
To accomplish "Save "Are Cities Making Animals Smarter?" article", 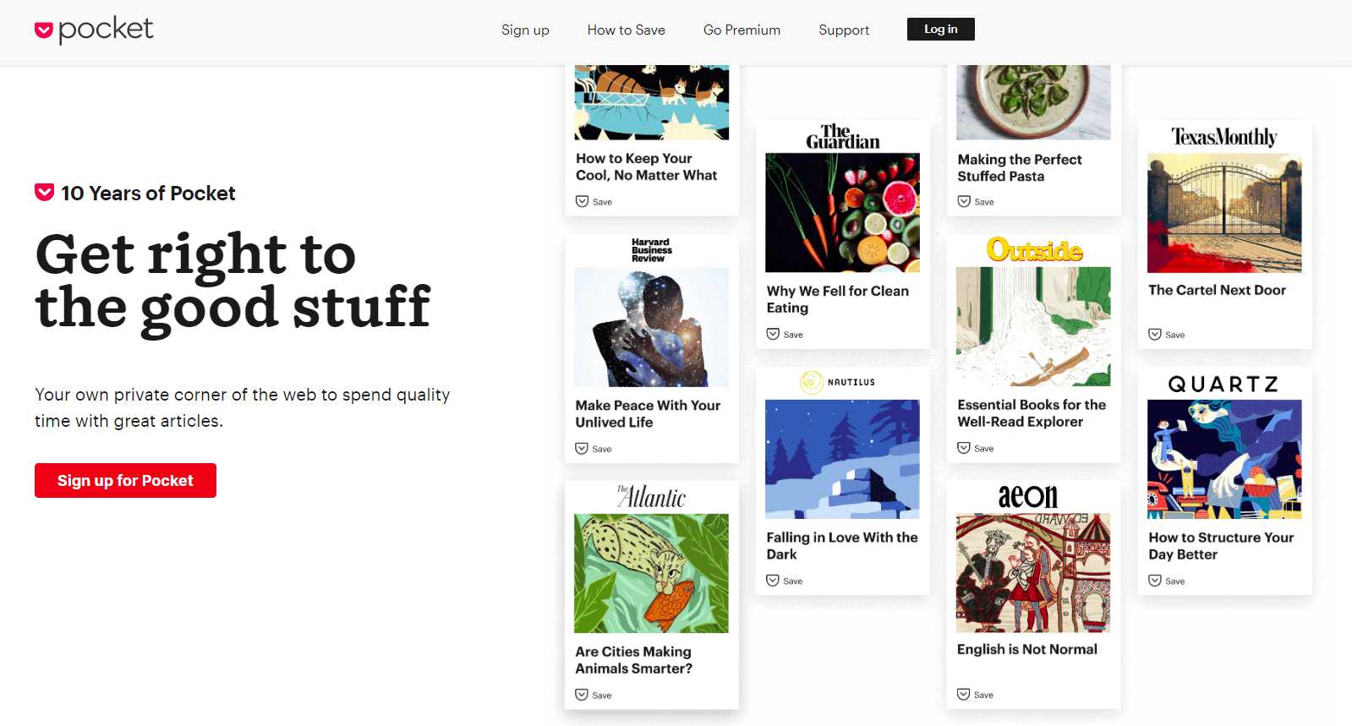I will (594, 695).
